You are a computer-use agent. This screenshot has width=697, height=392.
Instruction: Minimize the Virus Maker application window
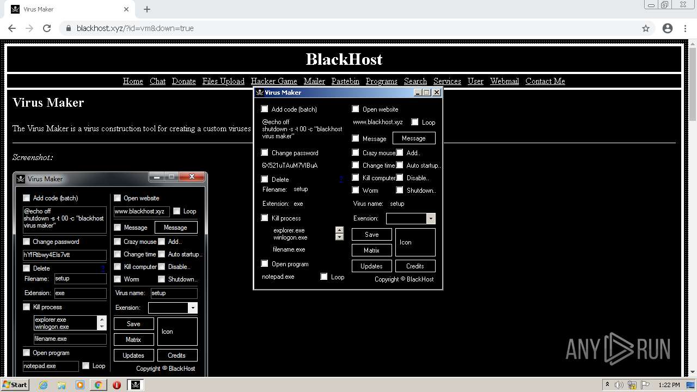click(418, 93)
